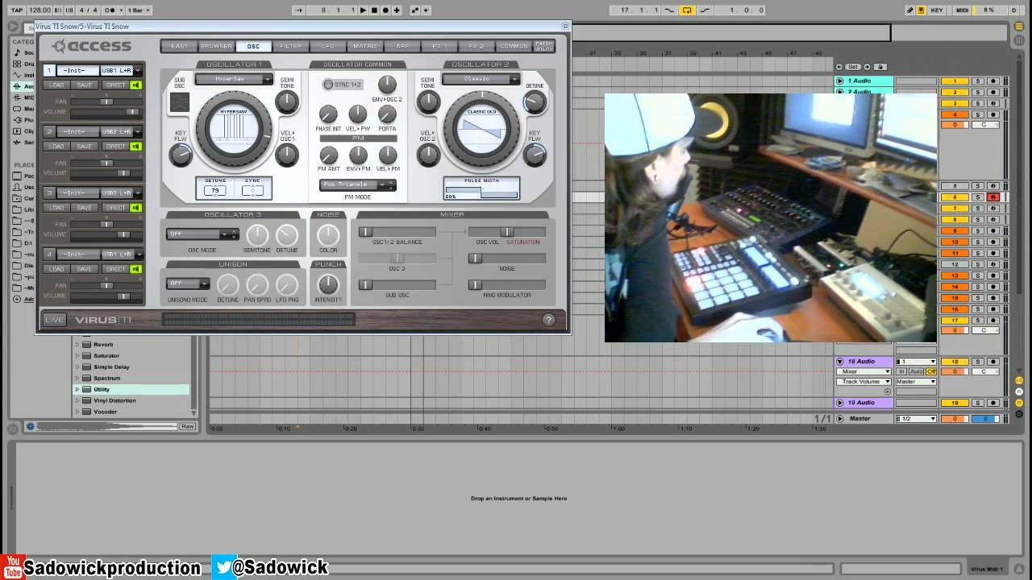Toggle the track 4 activator button
Image resolution: width=1032 pixels, height=580 pixels.
coord(955,115)
